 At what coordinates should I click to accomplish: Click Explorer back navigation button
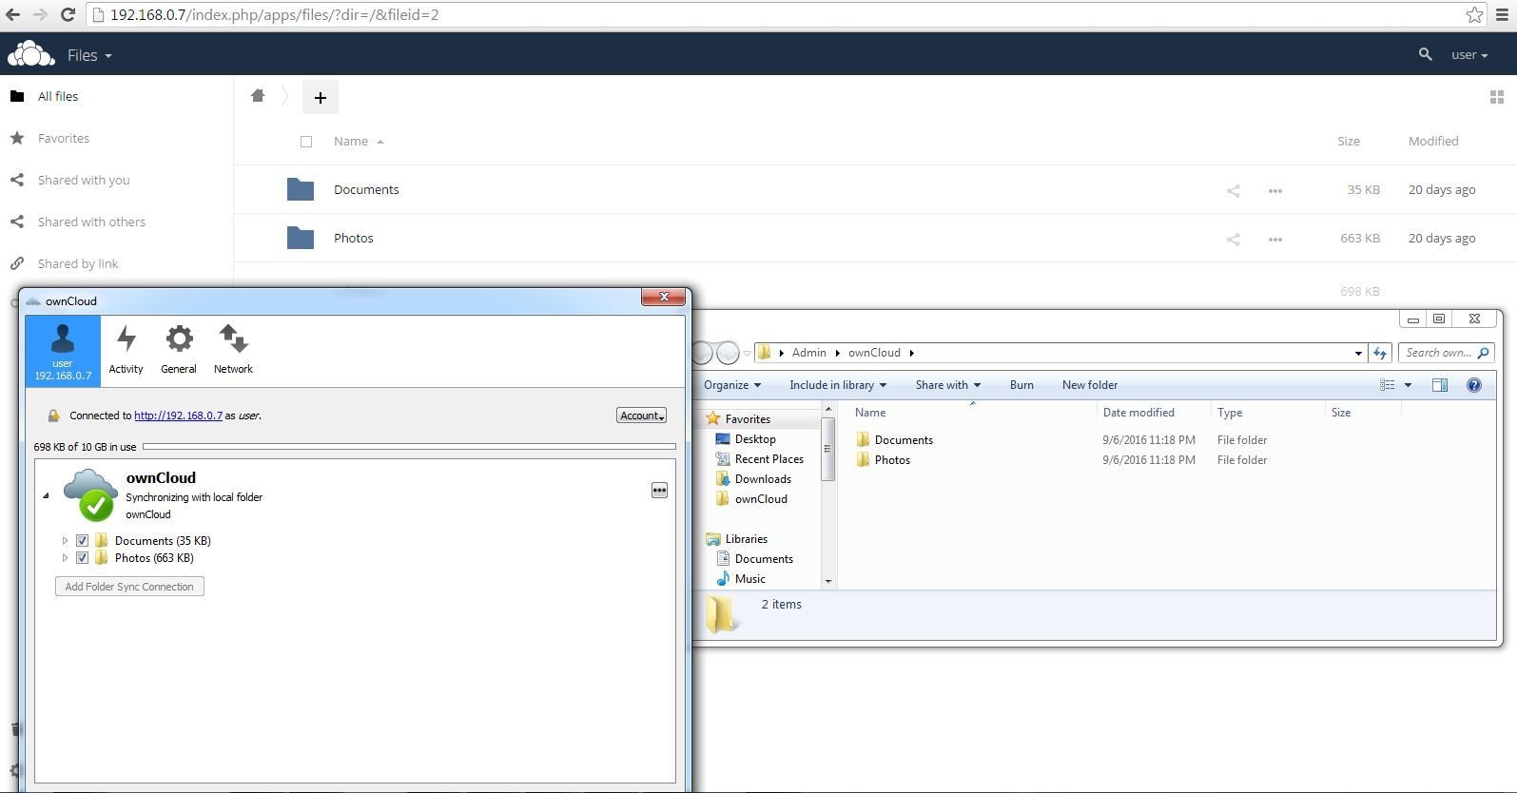point(702,353)
